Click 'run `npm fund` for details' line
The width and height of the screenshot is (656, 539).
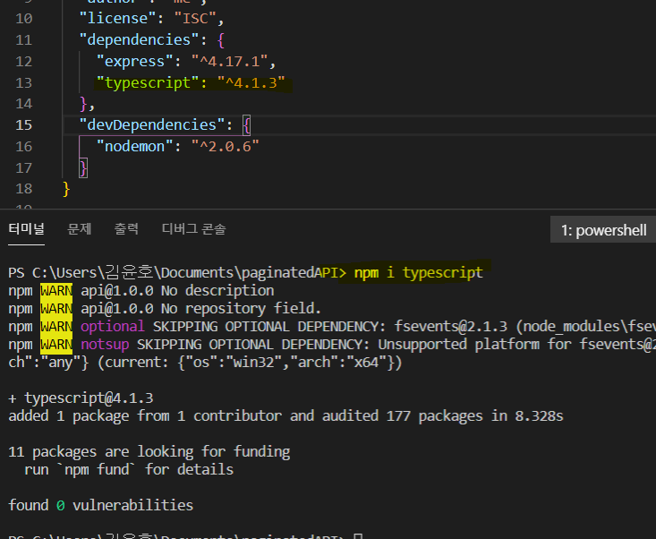pos(129,469)
